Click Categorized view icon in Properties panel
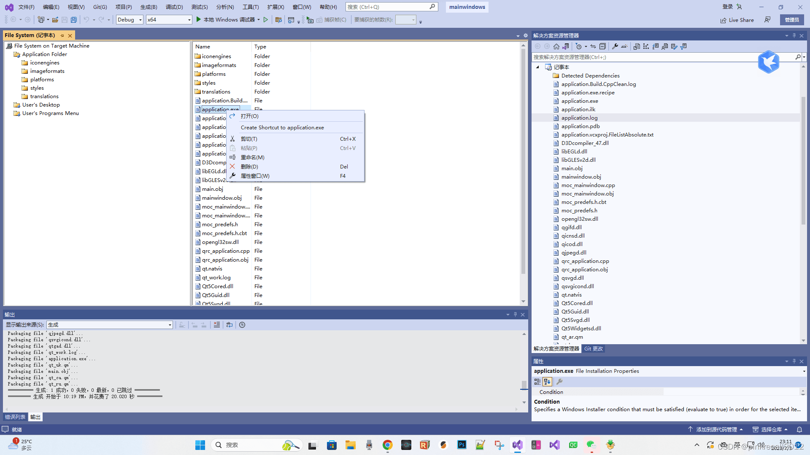Image resolution: width=810 pixels, height=455 pixels. [x=537, y=382]
